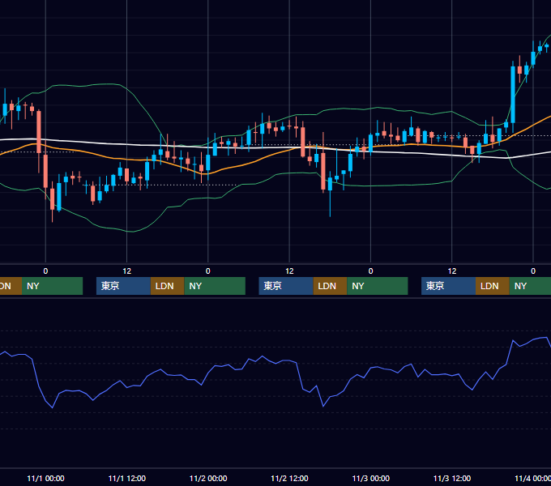The height and width of the screenshot is (486, 551).
Task: Click the blue candle with long lower wick after 11/2 12:00
Action: (x=330, y=184)
